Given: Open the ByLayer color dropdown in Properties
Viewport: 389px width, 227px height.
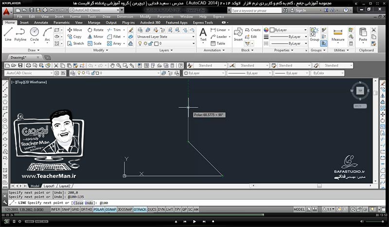Looking at the screenshot, I should pos(288,30).
